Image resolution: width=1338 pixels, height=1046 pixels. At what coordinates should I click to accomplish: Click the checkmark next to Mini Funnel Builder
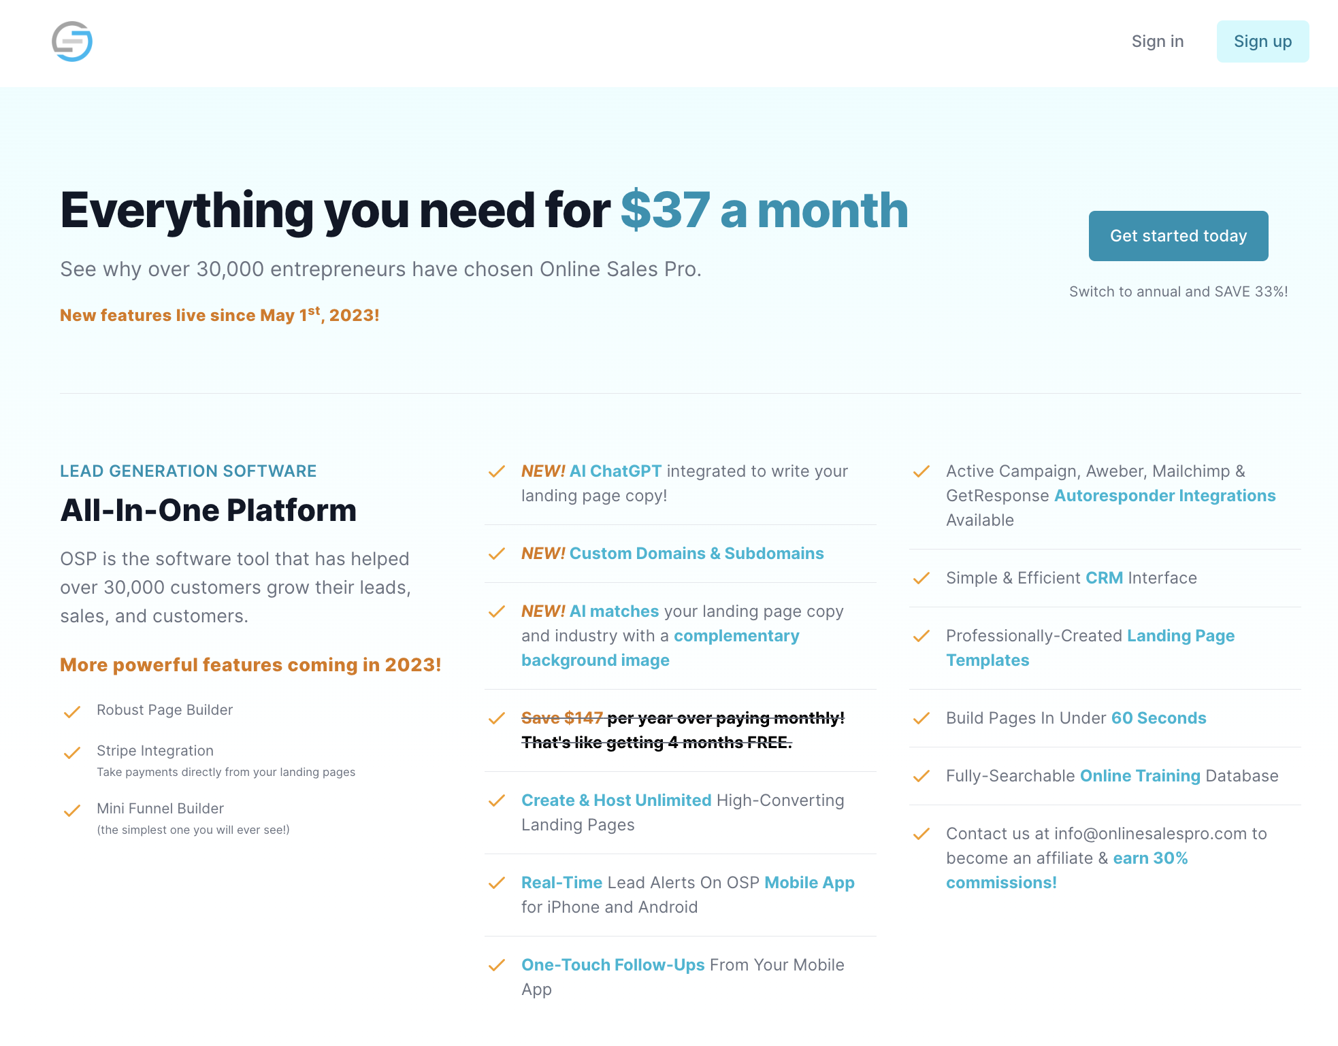click(72, 810)
